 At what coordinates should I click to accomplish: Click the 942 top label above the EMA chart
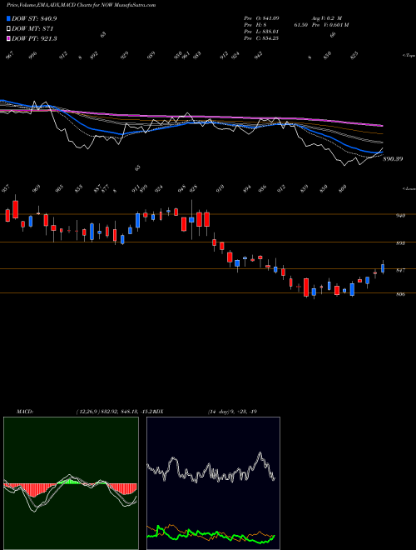(259, 56)
